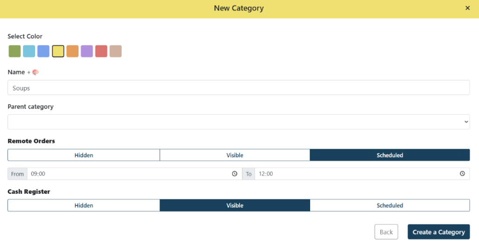Click the Create a Category button
This screenshot has width=479, height=249.
coord(438,232)
